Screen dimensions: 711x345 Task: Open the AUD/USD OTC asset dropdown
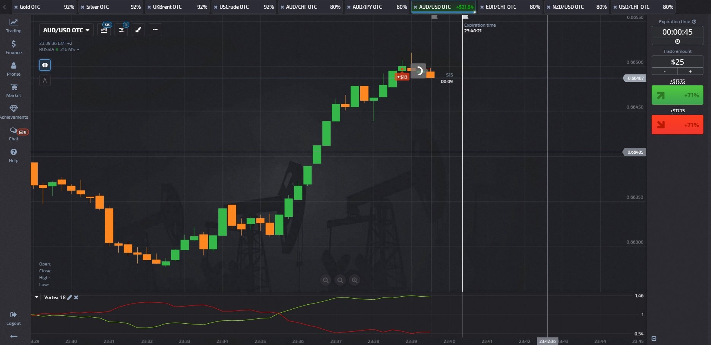66,30
